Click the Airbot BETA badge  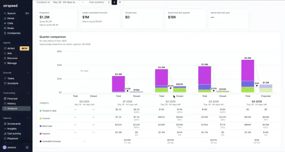coord(24,49)
